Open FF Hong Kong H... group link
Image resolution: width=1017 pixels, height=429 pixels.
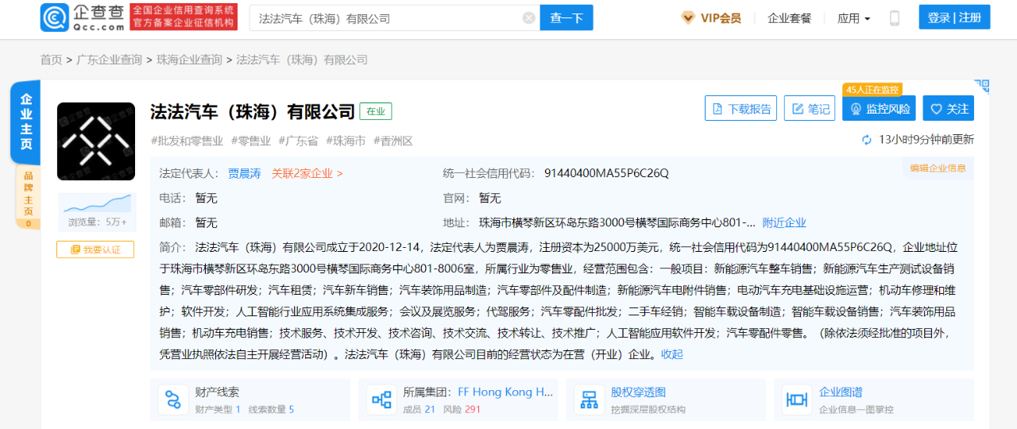[x=505, y=392]
